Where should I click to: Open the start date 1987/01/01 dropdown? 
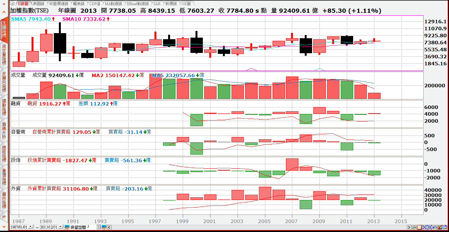pyautogui.click(x=31, y=227)
